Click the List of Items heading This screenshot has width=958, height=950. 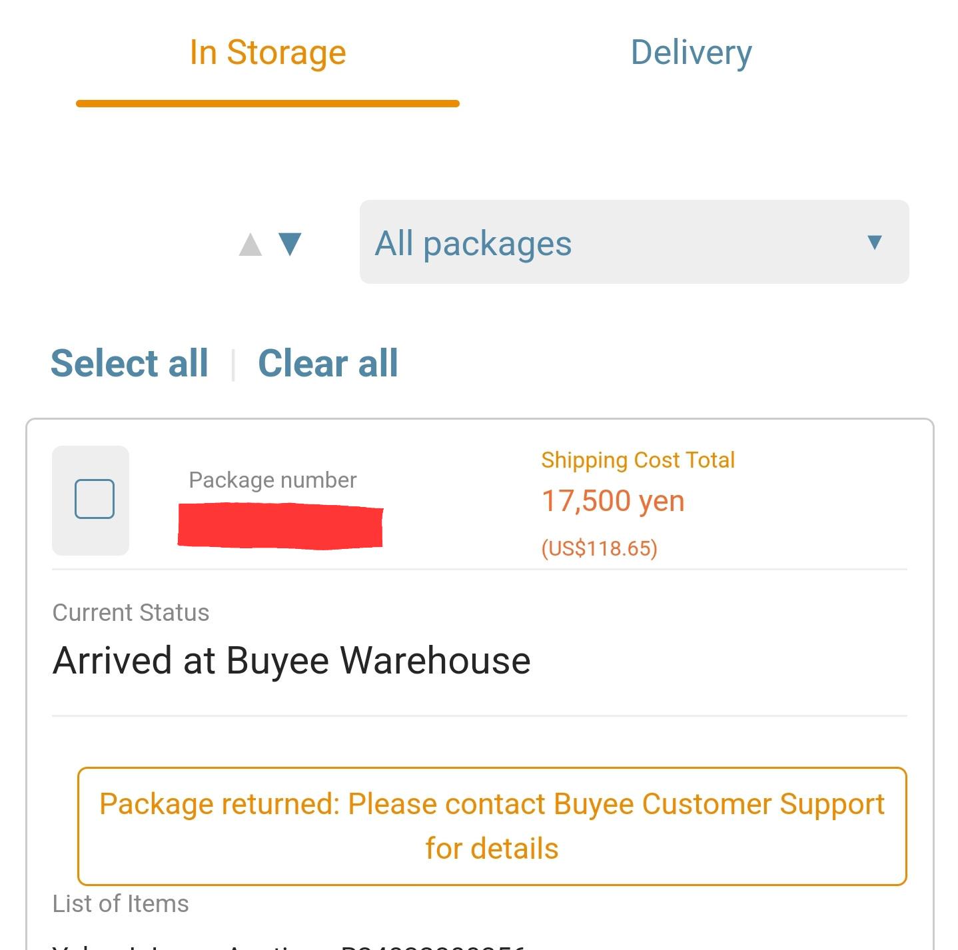coord(121,904)
